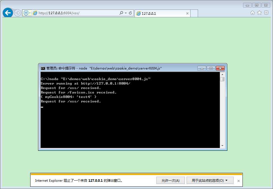Image resolution: width=273 pixels, height=189 pixels.
Task: Dismiss the popup blocked notification bar
Action: click(239, 181)
